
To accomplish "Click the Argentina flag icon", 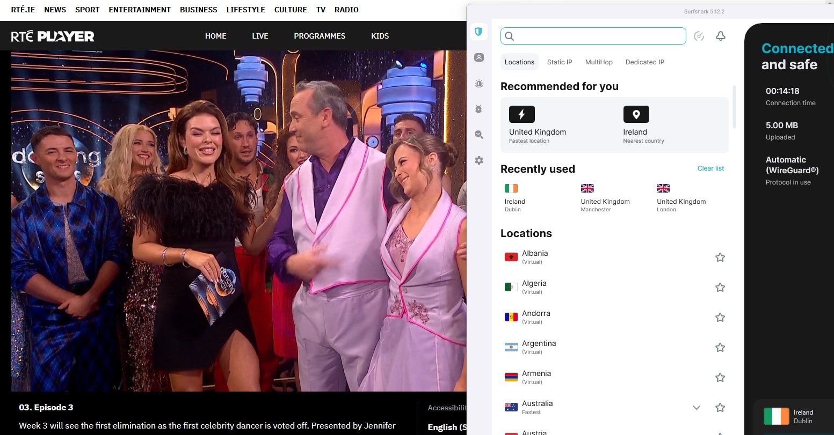I will (x=511, y=348).
